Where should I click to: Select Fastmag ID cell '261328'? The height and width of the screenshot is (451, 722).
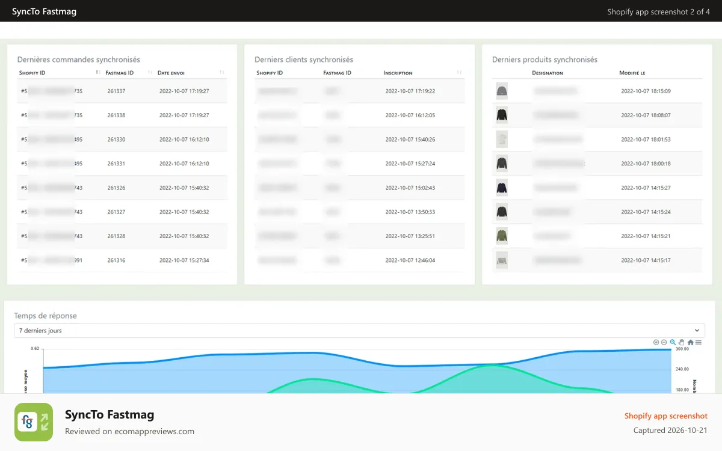[116, 236]
